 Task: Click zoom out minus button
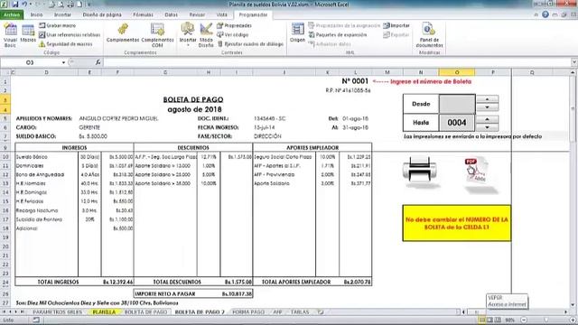(x=524, y=320)
